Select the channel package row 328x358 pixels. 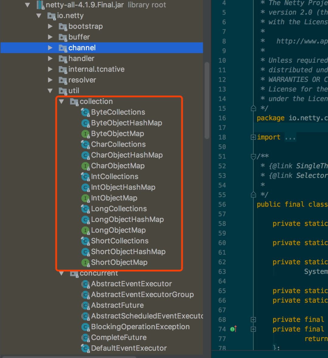point(101,48)
